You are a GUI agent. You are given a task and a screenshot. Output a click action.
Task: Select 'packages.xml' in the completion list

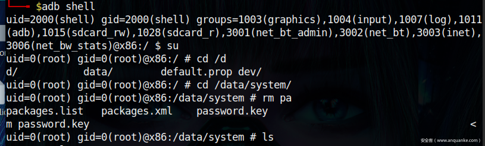137,111
